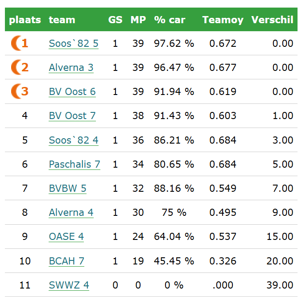
Task: Click the % car column header
Action: (170, 20)
